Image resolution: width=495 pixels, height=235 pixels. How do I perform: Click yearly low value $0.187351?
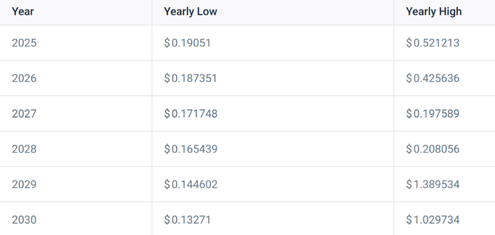[x=191, y=78]
